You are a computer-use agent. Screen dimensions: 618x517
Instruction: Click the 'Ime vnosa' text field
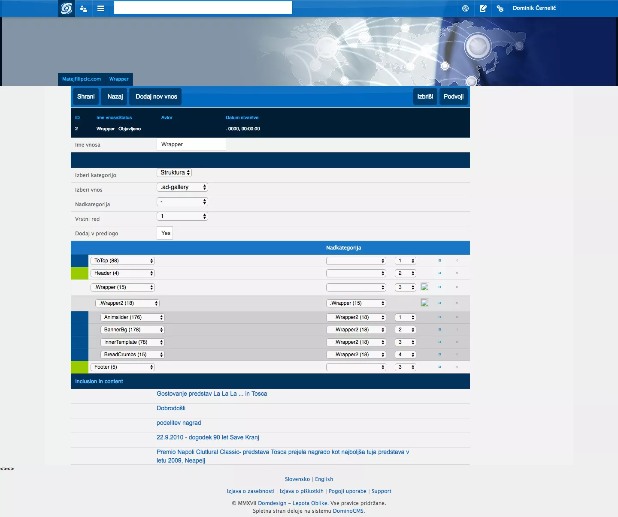click(191, 144)
